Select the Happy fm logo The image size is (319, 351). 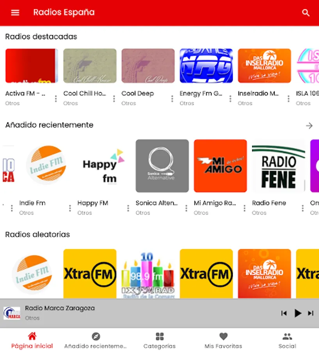pyautogui.click(x=104, y=166)
